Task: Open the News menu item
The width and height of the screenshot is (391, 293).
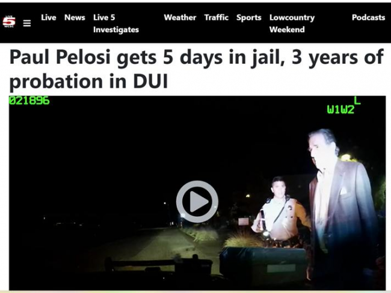Action: 75,17
